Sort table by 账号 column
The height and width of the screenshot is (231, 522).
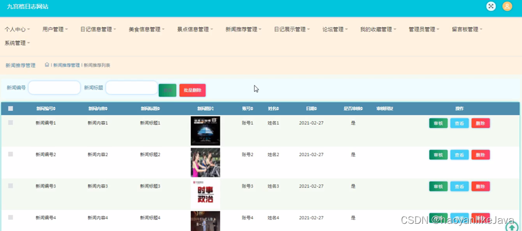[x=247, y=108]
